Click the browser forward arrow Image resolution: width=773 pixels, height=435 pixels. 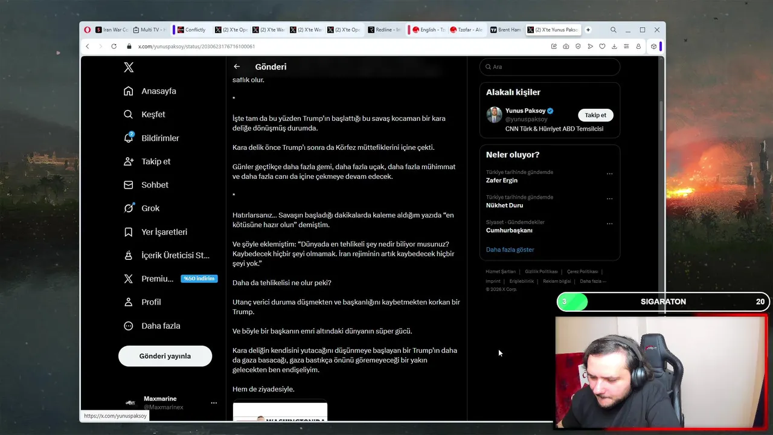pyautogui.click(x=100, y=47)
